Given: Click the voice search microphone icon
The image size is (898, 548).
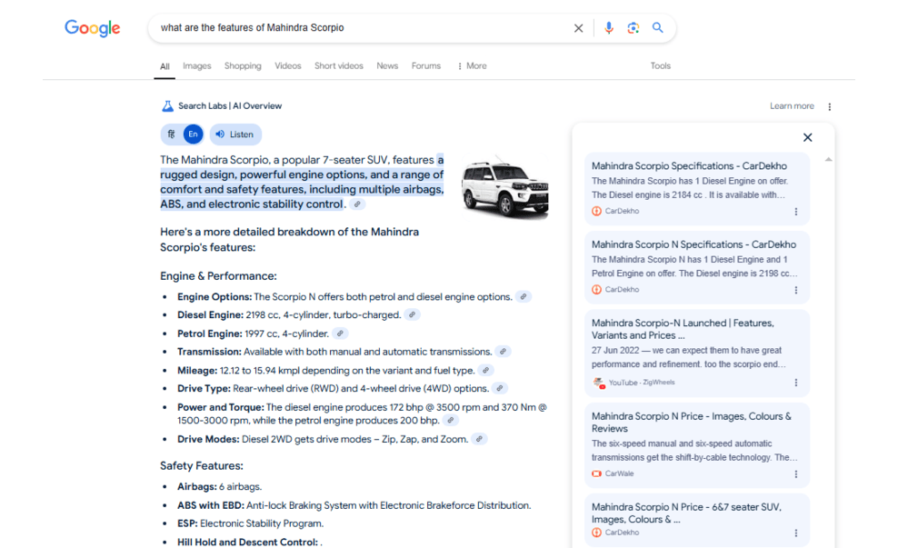Looking at the screenshot, I should [x=609, y=28].
